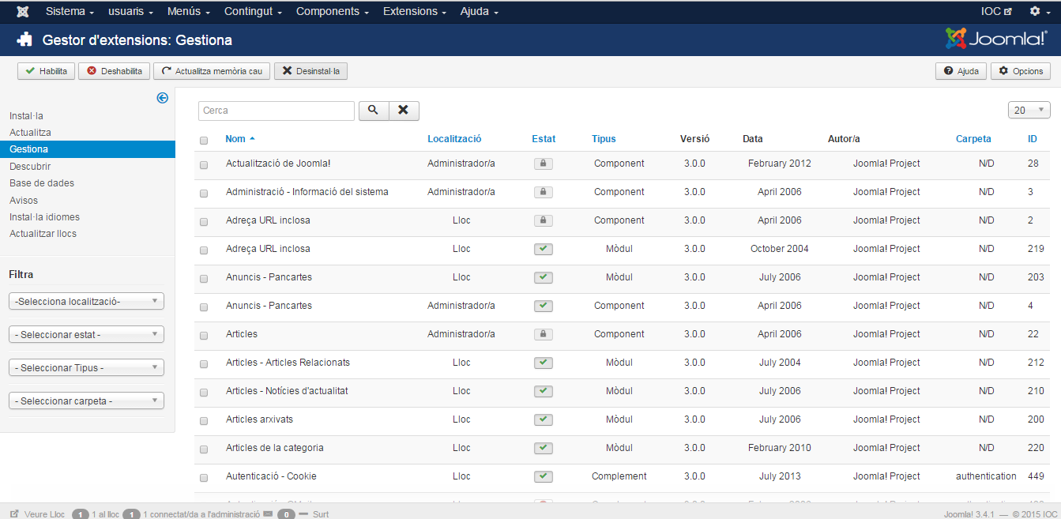This screenshot has height=519, width=1061.
Task: Click the Deshabilita button
Action: point(114,71)
